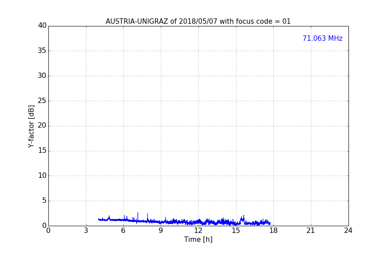Click the '71.063 MHz' frequency label
This screenshot has height=258, width=387.
click(x=322, y=38)
